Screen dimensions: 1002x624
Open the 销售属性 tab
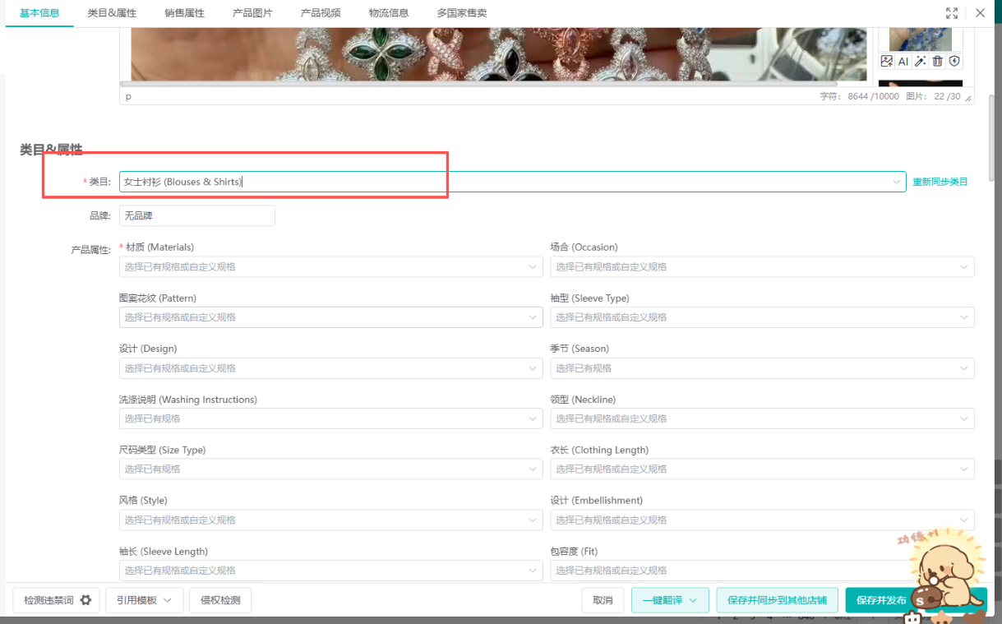[x=184, y=13]
